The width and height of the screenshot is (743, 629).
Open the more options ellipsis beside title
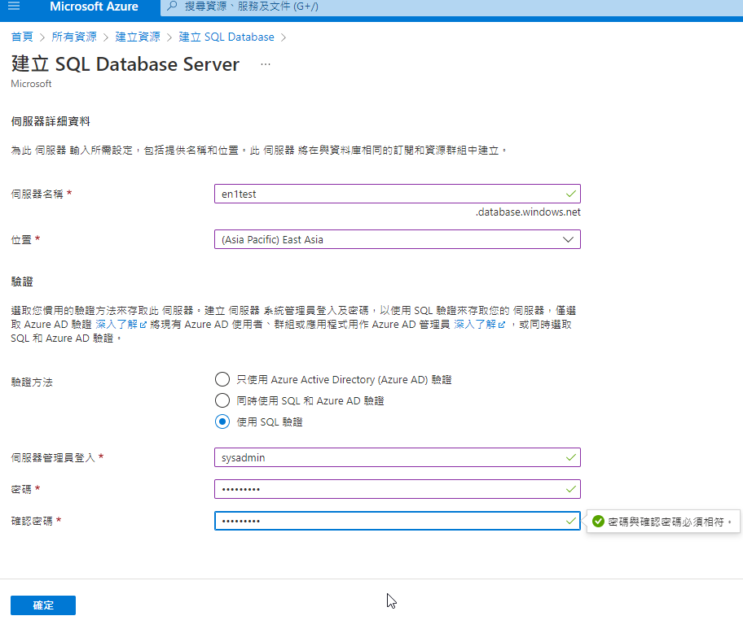coord(266,64)
